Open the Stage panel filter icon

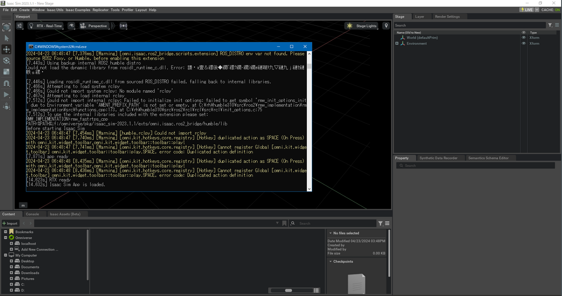pos(550,25)
